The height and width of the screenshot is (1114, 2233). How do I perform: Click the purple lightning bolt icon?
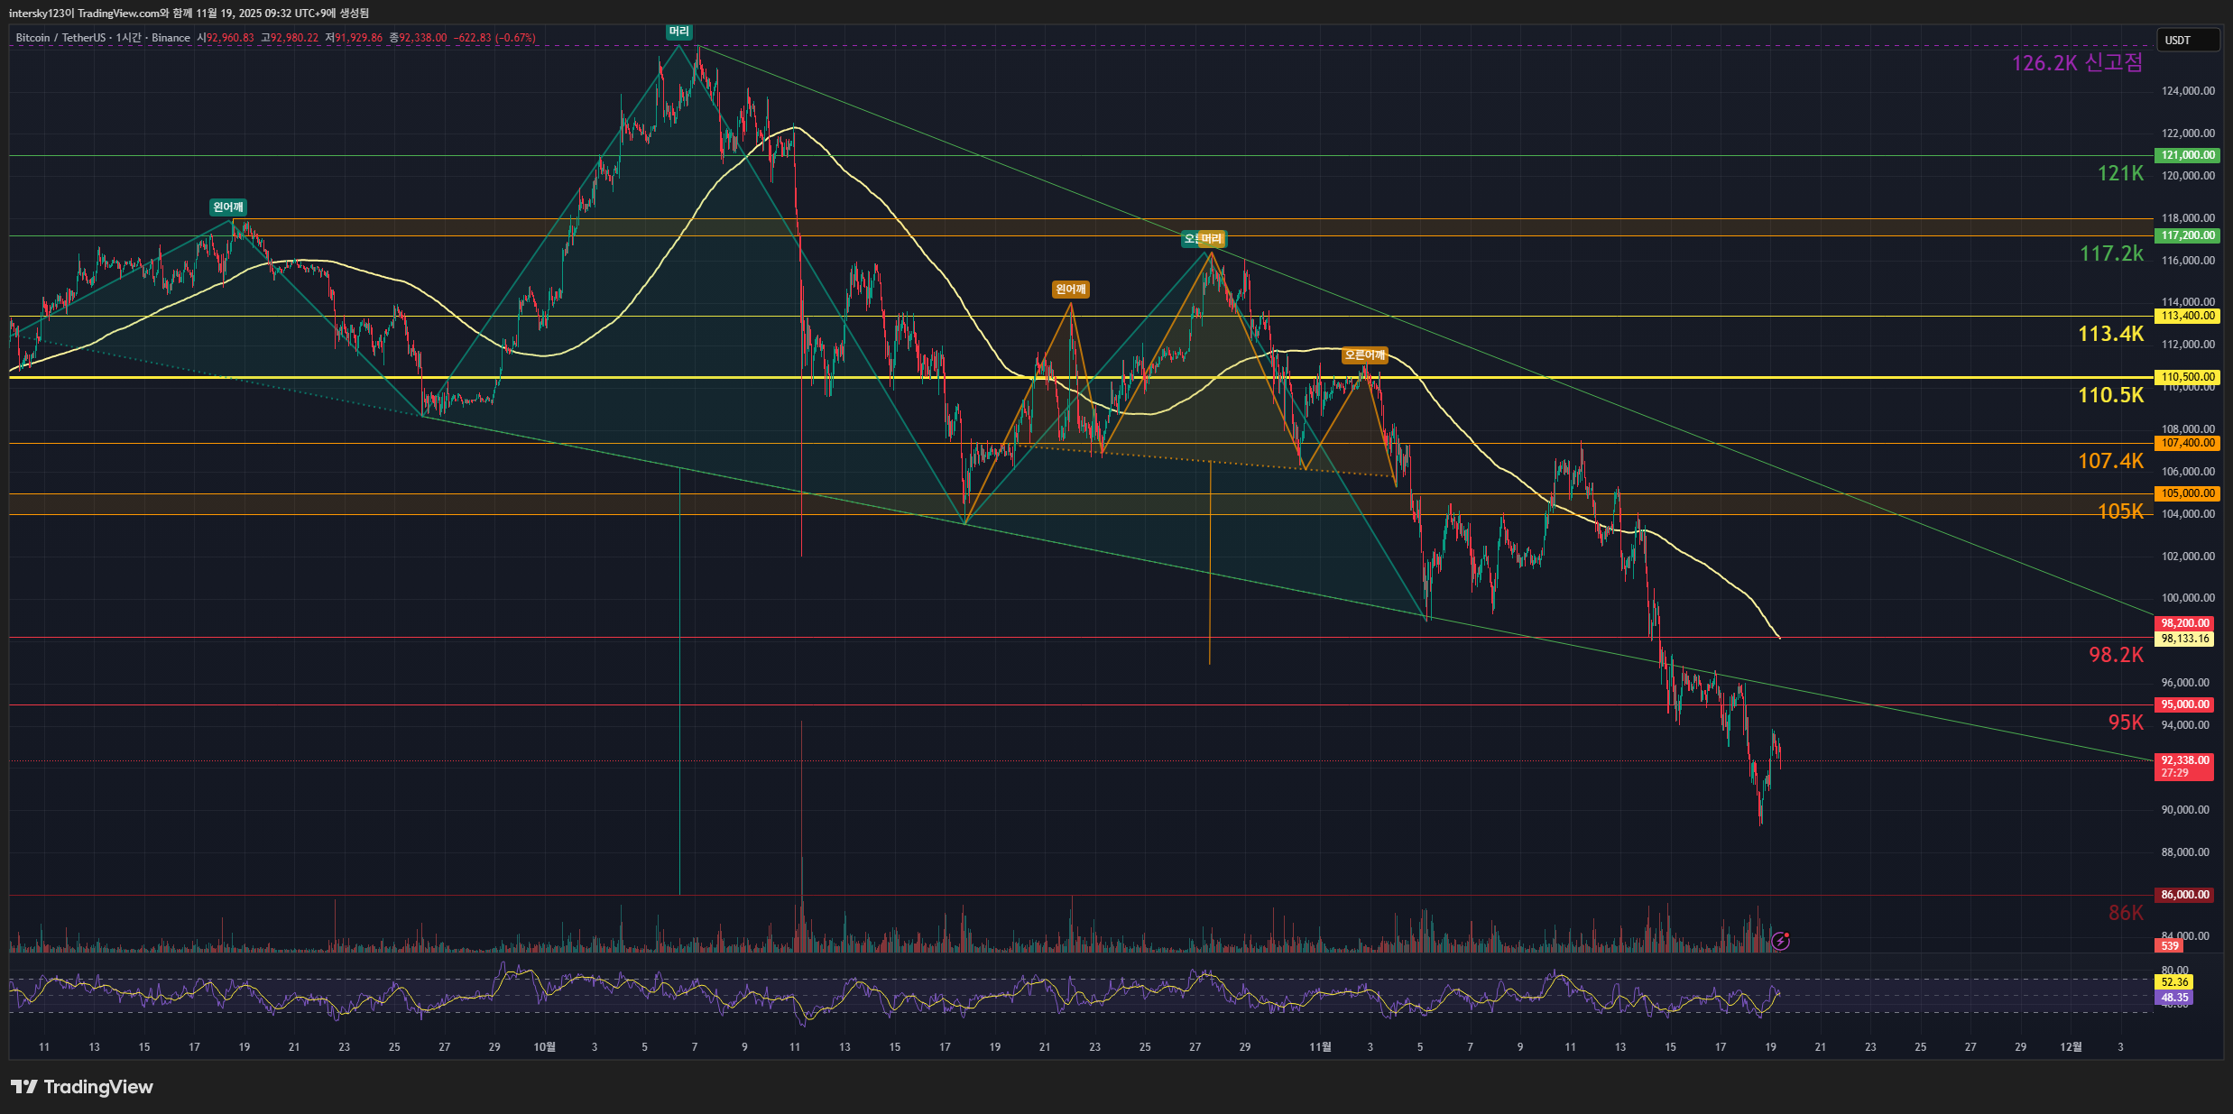tap(1780, 941)
